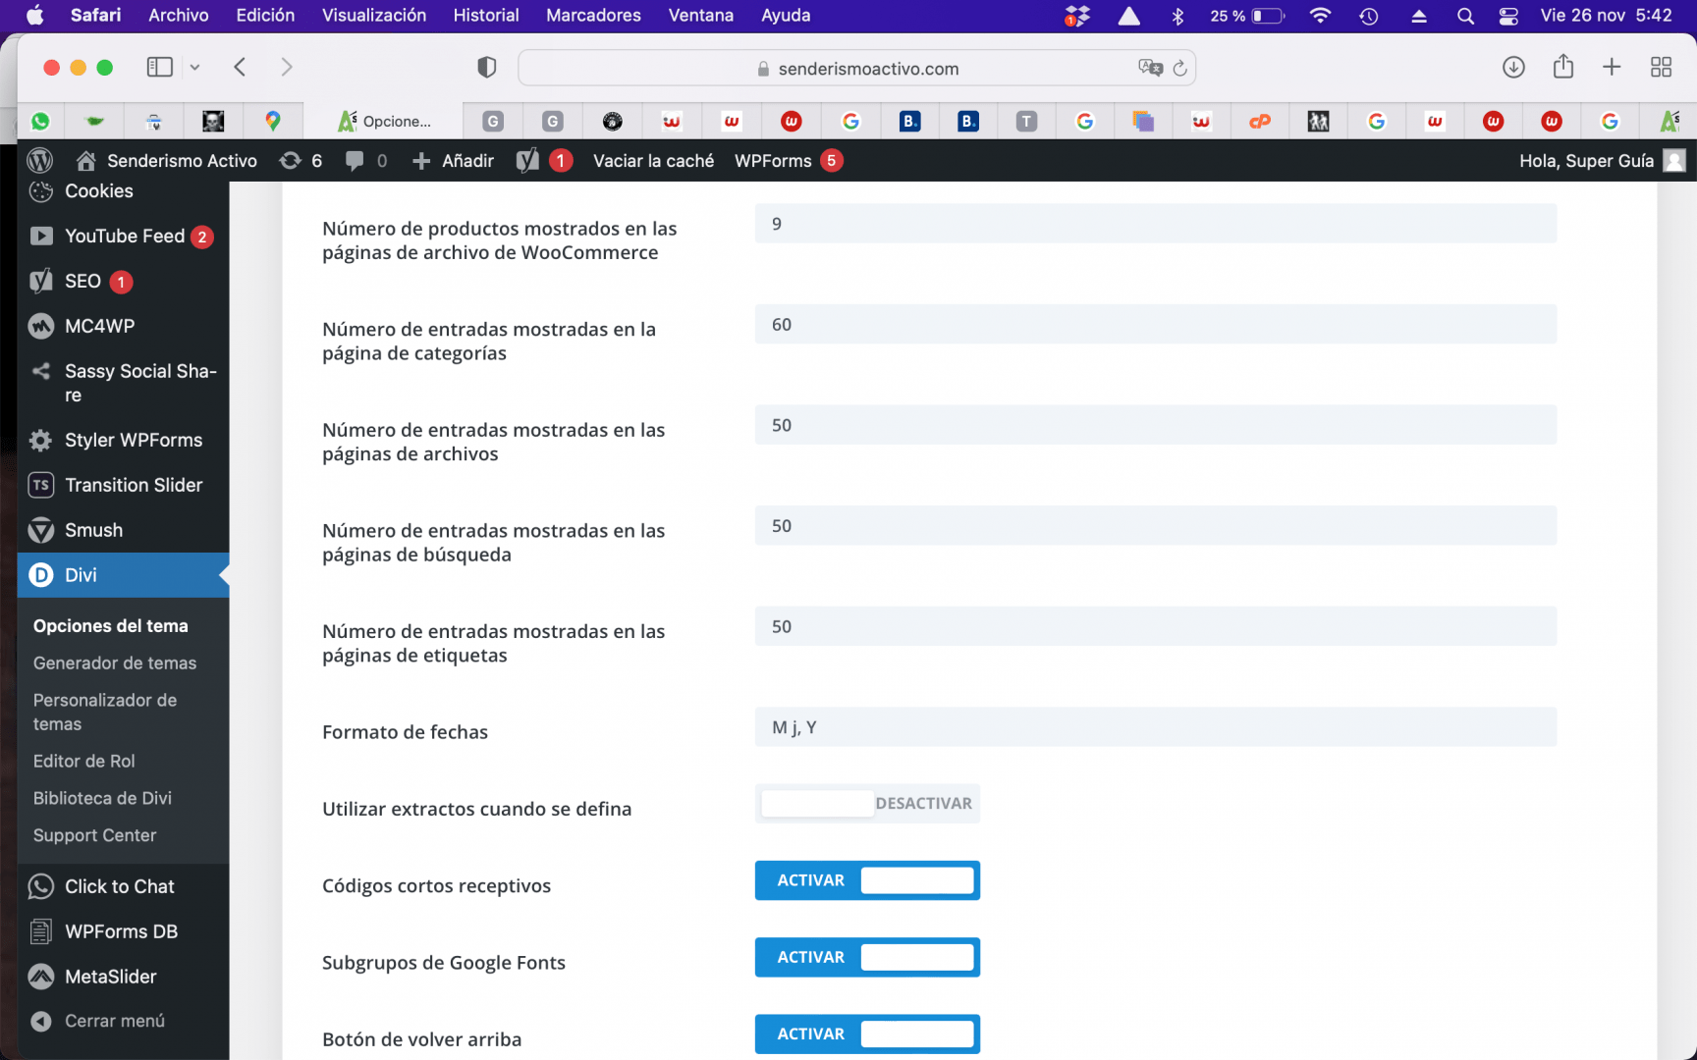Click the translate icon in the address bar
This screenshot has width=1697, height=1060.
tap(1150, 68)
